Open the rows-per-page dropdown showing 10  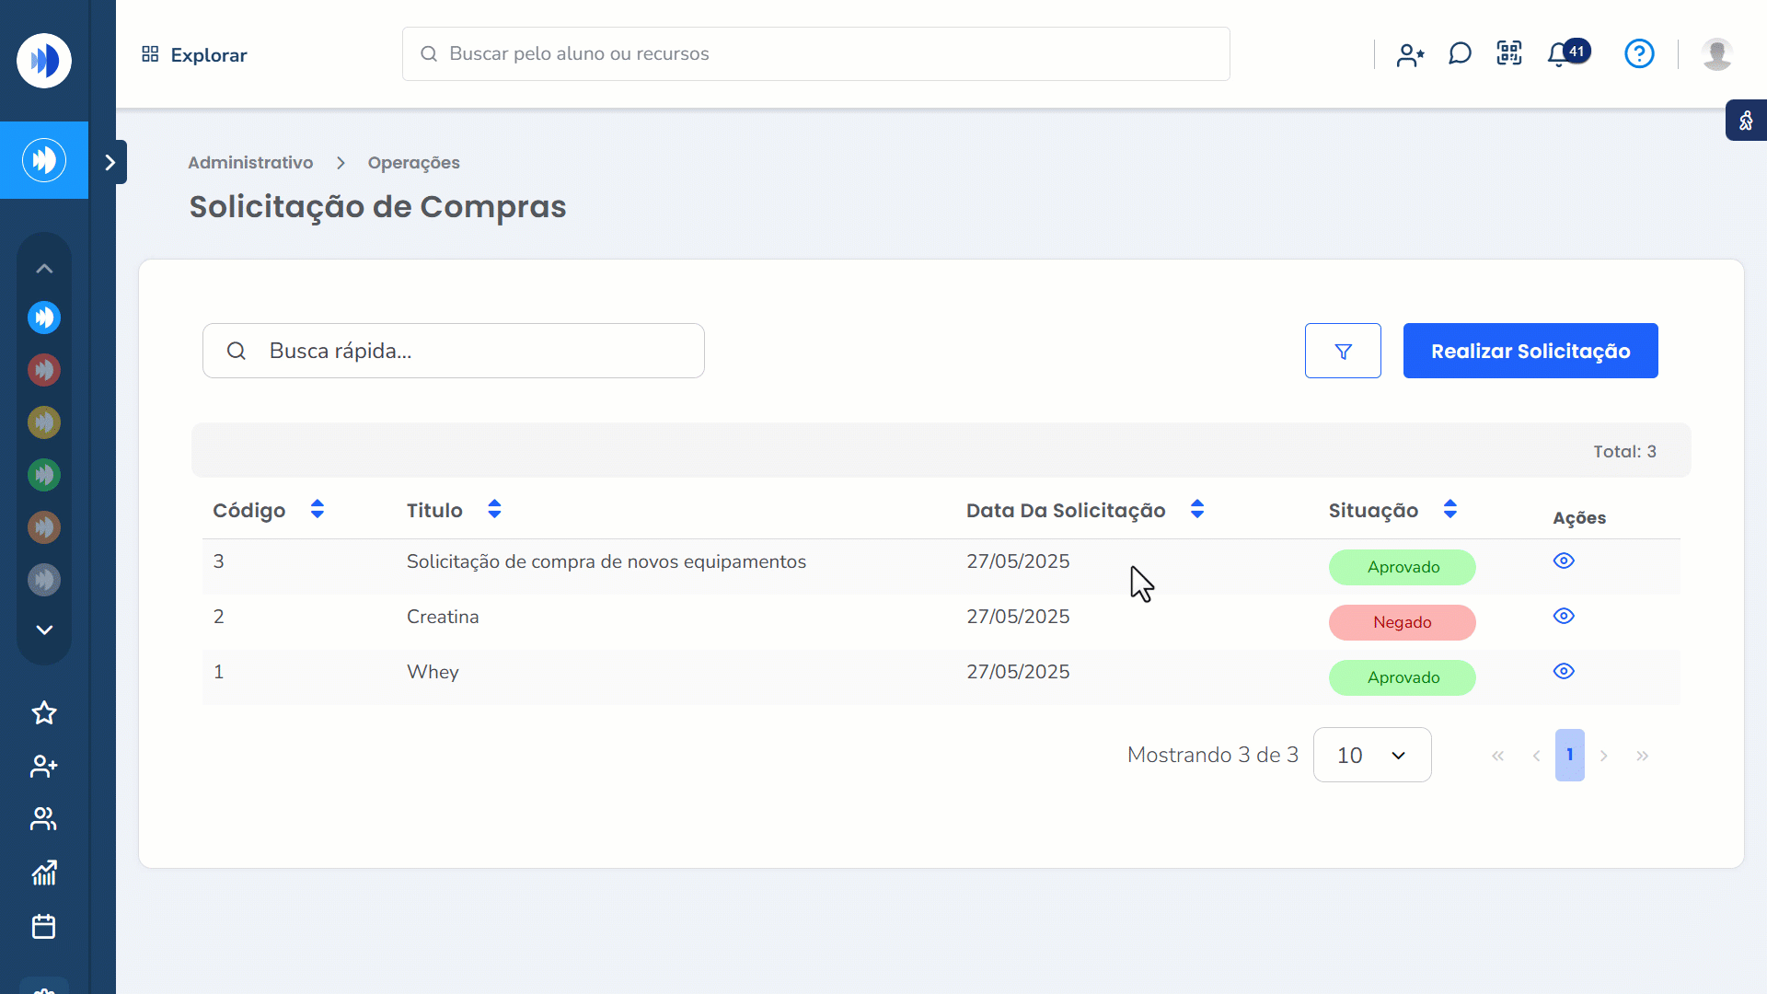point(1371,755)
